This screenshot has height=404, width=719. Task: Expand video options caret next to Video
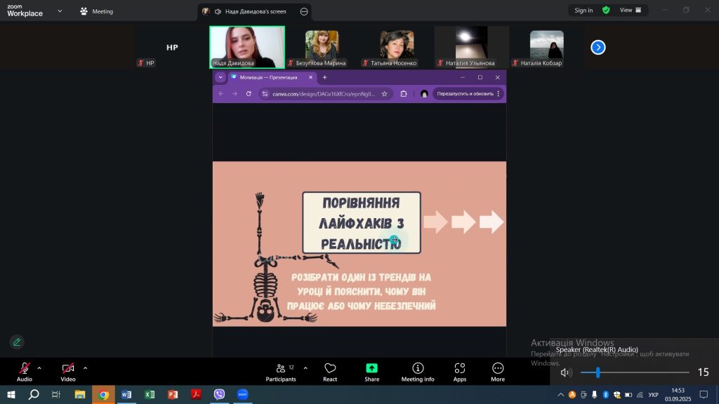coord(85,368)
